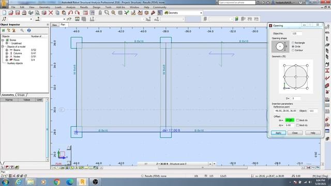Expand the Stories tree node
This screenshot has width=331, height=186.
coord(3,40)
